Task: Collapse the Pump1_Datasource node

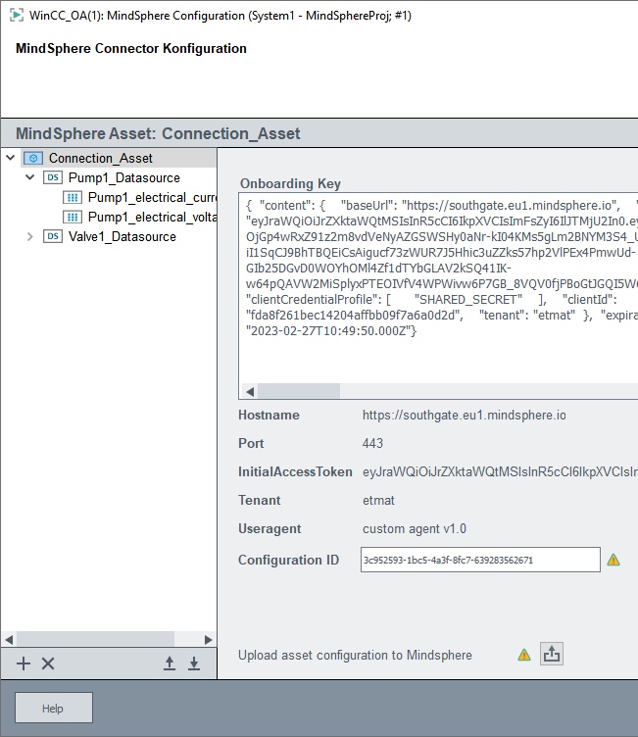Action: coord(29,177)
